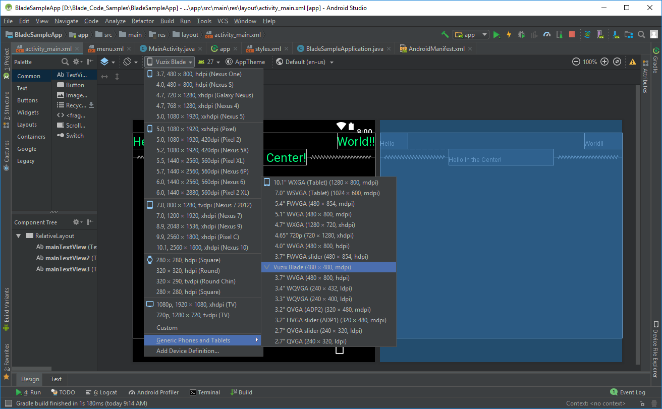Open the API level 27 dropdown
The height and width of the screenshot is (409, 662).
coord(209,62)
